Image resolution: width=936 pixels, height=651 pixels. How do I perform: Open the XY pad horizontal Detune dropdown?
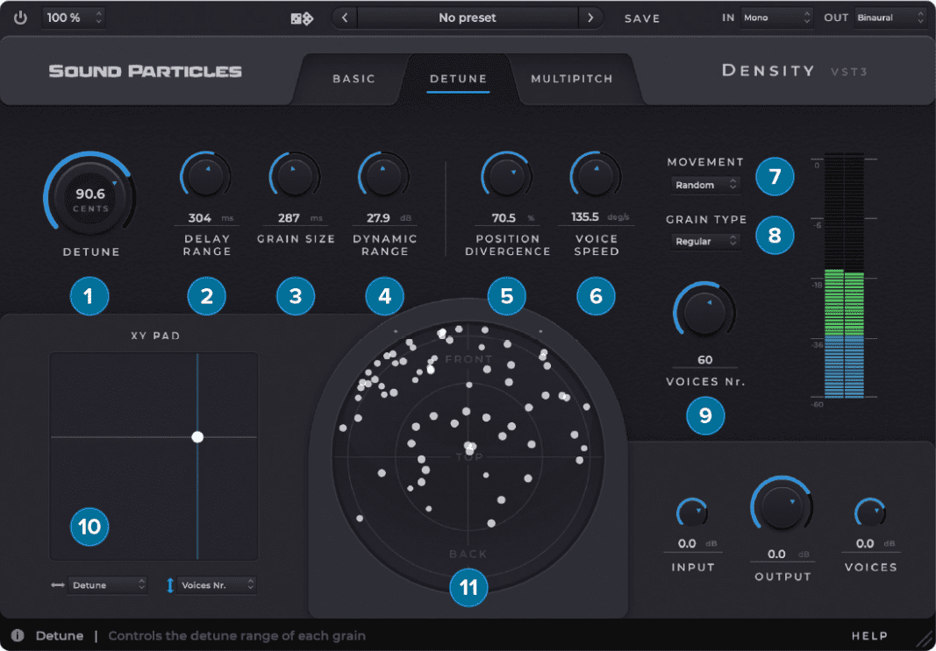(x=107, y=585)
